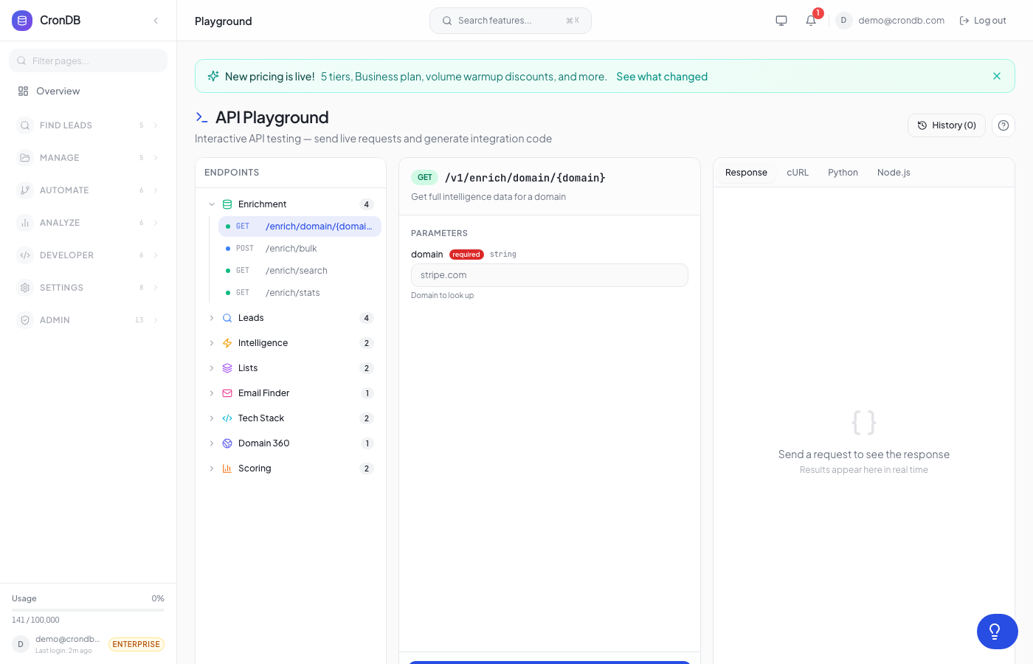
Task: Select GET /enrich/stats endpoint
Action: pyautogui.click(x=300, y=293)
